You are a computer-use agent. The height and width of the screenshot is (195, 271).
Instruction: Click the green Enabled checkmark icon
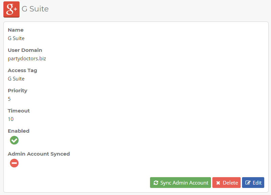coord(14,140)
